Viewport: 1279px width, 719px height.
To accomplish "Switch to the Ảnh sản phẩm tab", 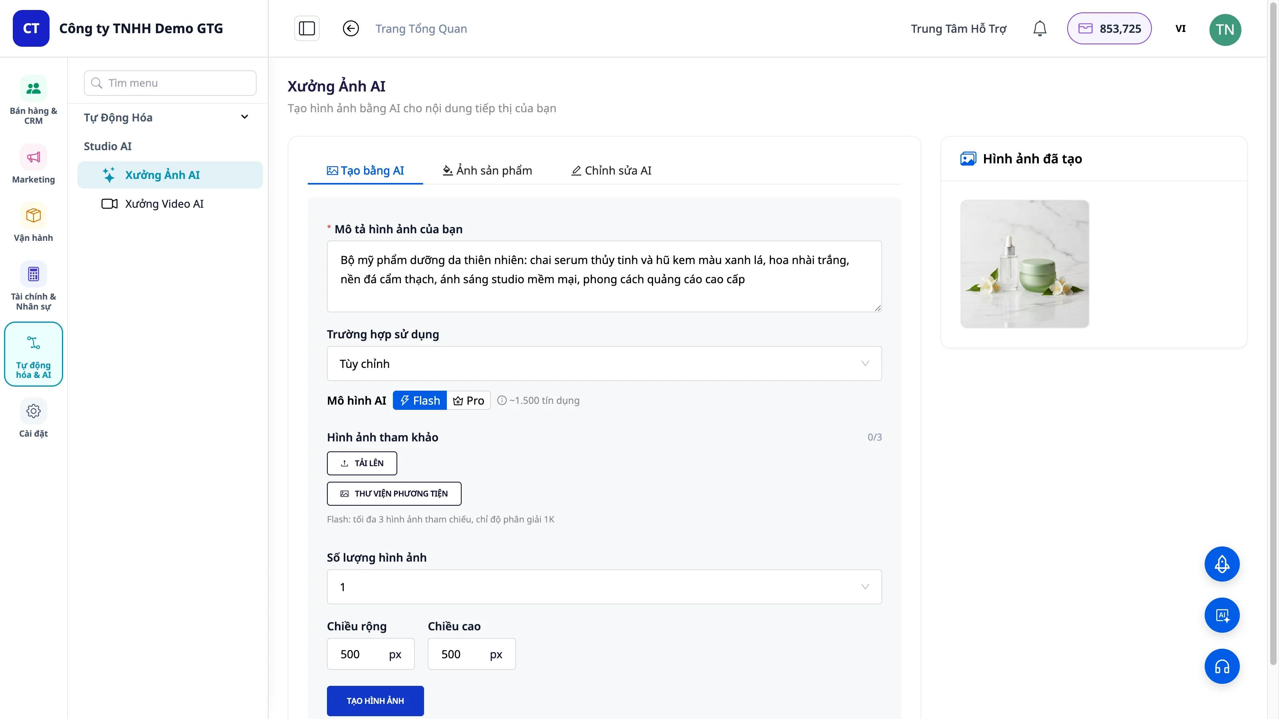I will 487,171.
